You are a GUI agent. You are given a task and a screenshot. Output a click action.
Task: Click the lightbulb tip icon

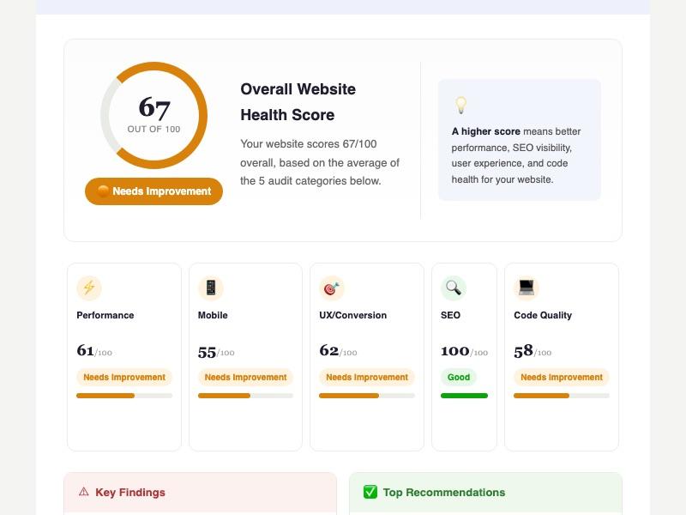pyautogui.click(x=460, y=105)
